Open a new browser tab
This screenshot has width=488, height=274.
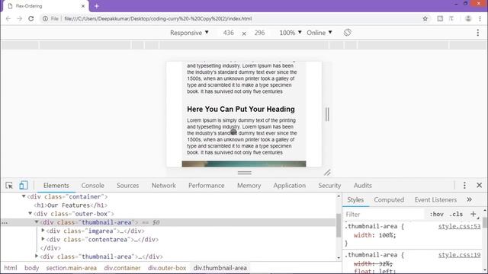[x=97, y=6]
